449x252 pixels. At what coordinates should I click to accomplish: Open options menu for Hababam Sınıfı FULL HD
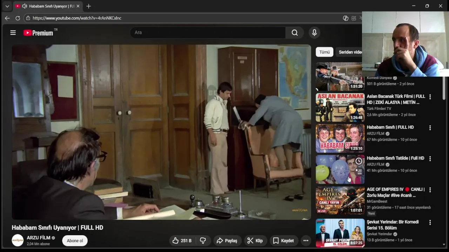[x=430, y=128]
